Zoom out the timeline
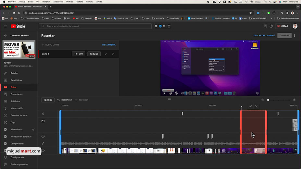The height and width of the screenshot is (169, 301). pyautogui.click(x=263, y=100)
